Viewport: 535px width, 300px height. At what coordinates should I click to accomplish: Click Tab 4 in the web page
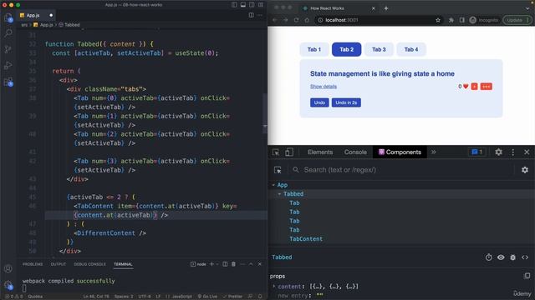point(411,50)
